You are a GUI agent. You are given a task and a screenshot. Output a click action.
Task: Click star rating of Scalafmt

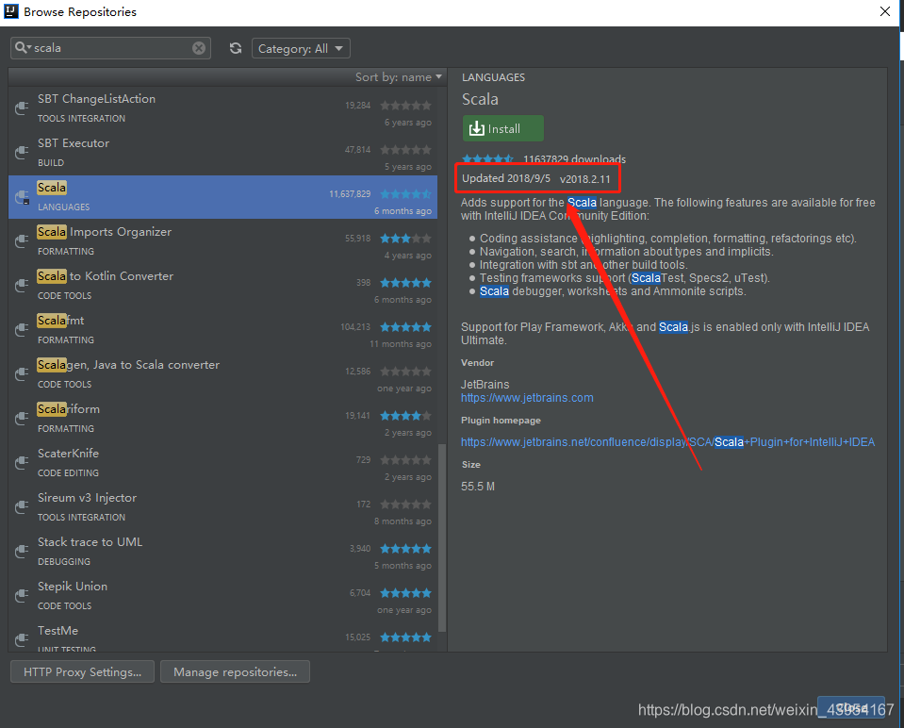pos(406,327)
